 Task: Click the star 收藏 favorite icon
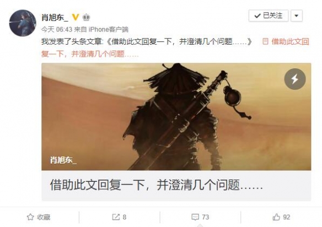pos(30,217)
